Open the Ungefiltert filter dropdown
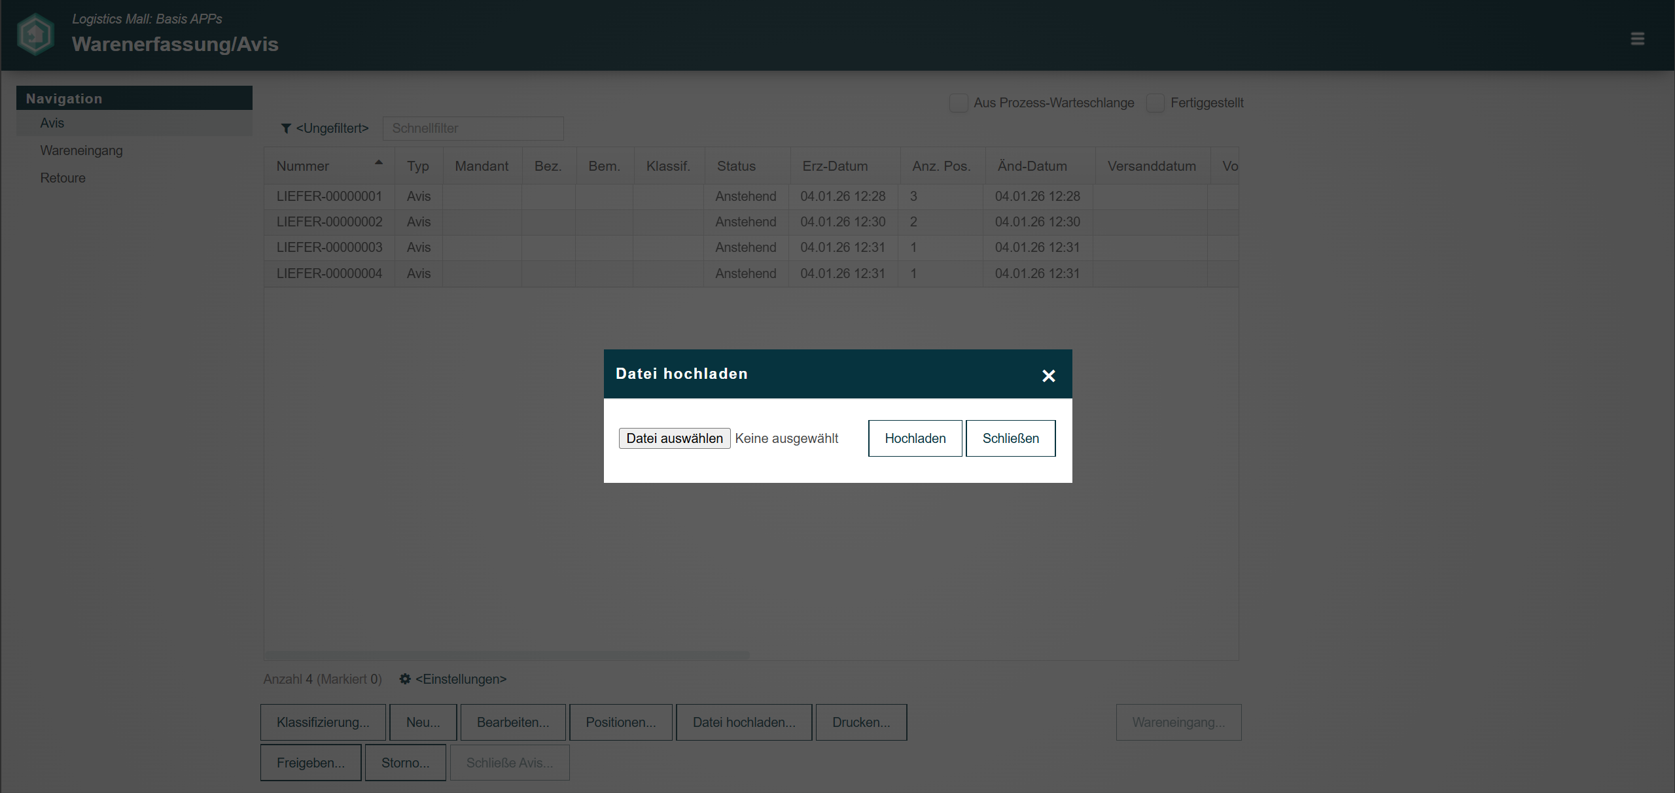This screenshot has width=1675, height=793. point(332,129)
